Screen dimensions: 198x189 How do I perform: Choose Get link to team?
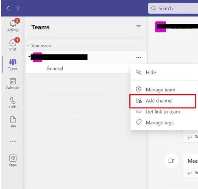click(x=164, y=112)
